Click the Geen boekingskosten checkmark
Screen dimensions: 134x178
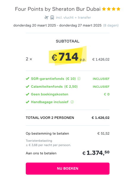coord(27,94)
